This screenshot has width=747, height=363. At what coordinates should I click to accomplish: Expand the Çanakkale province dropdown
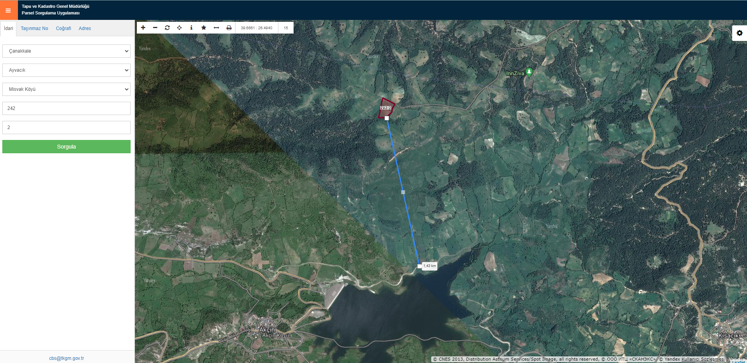pos(66,51)
